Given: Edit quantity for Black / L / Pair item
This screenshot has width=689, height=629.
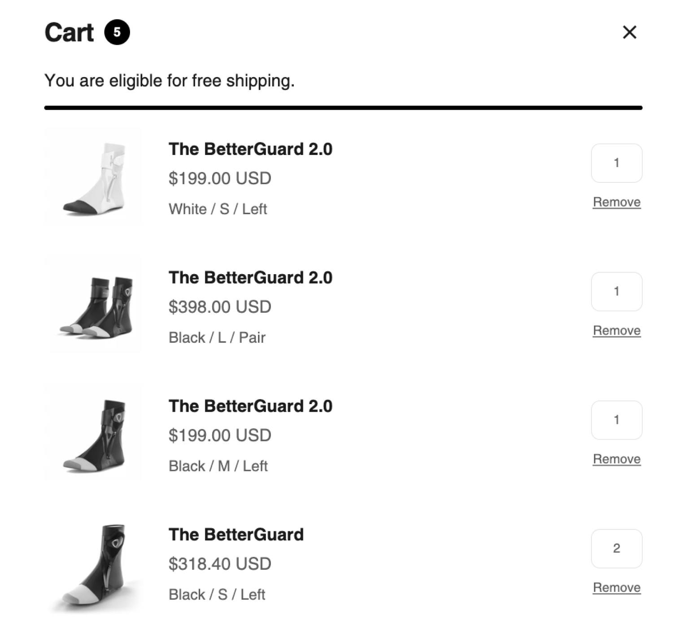Looking at the screenshot, I should tap(616, 292).
